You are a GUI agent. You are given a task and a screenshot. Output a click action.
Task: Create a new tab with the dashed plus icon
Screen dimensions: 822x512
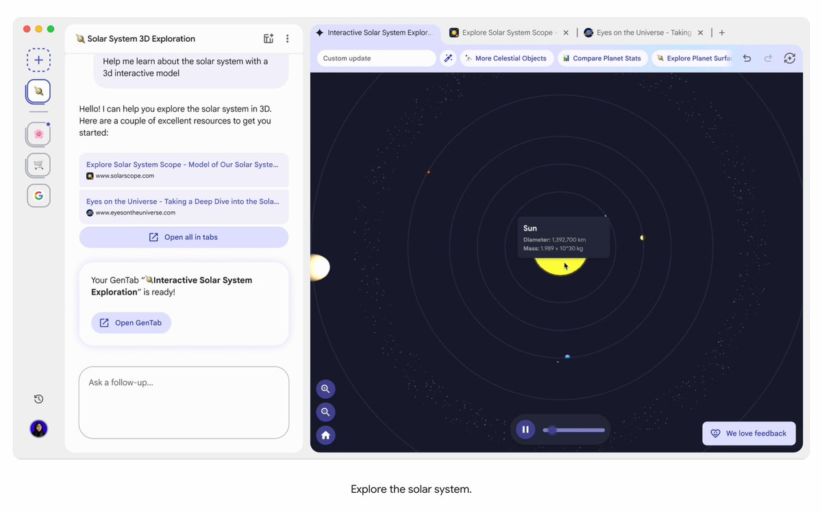[x=38, y=60]
